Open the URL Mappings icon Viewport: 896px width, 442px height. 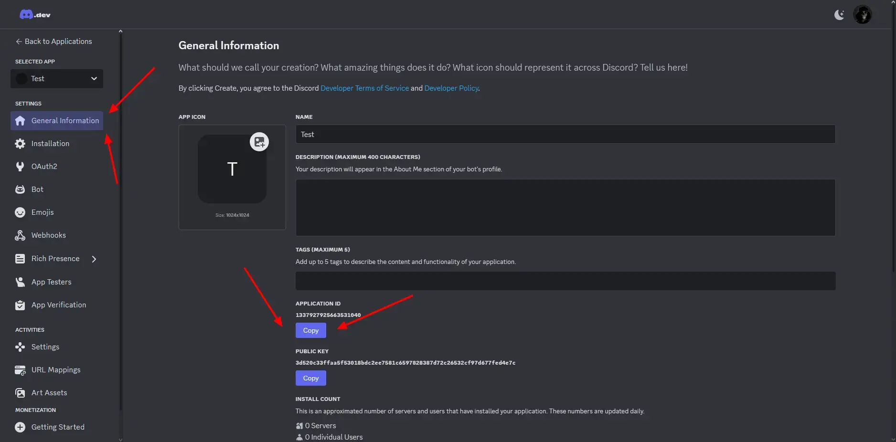20,370
